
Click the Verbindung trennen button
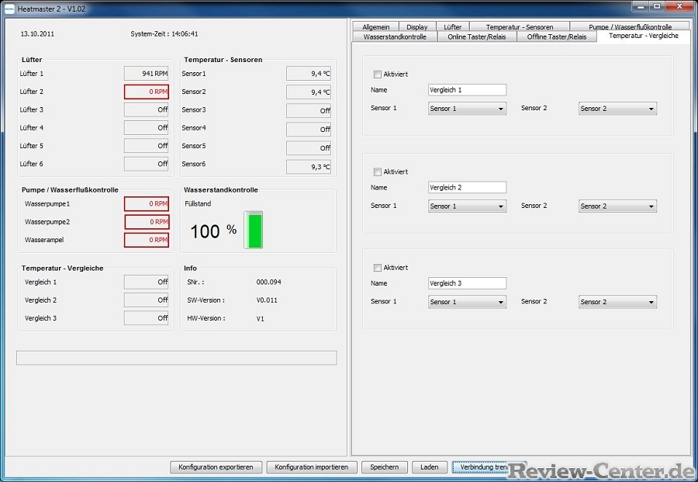489,466
